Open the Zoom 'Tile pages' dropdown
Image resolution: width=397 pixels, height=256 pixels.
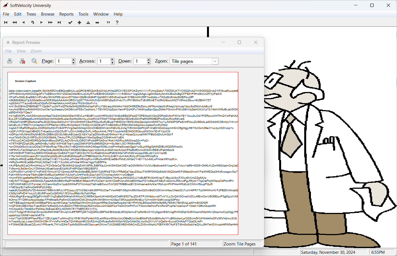pos(215,61)
